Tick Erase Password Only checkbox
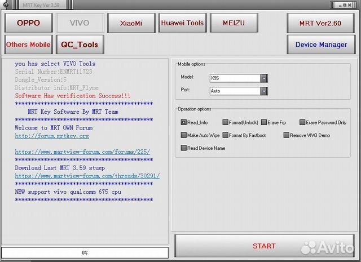The image size is (361, 262). click(x=302, y=122)
